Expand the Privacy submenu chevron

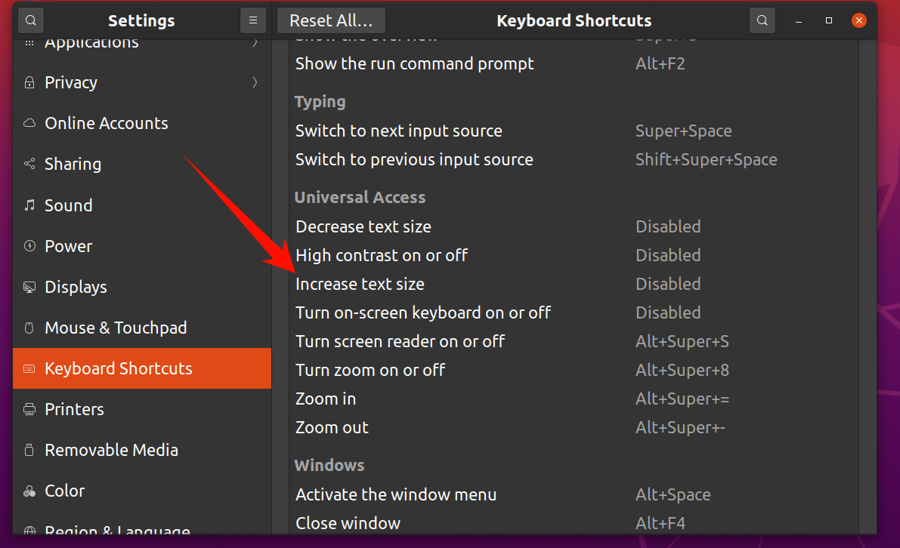pos(255,82)
